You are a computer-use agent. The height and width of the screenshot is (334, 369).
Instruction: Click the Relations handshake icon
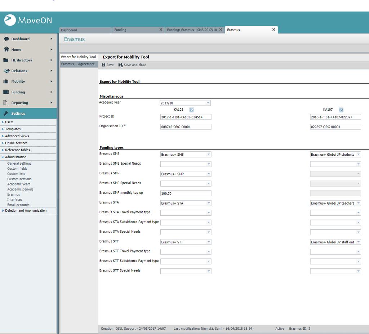(6, 71)
